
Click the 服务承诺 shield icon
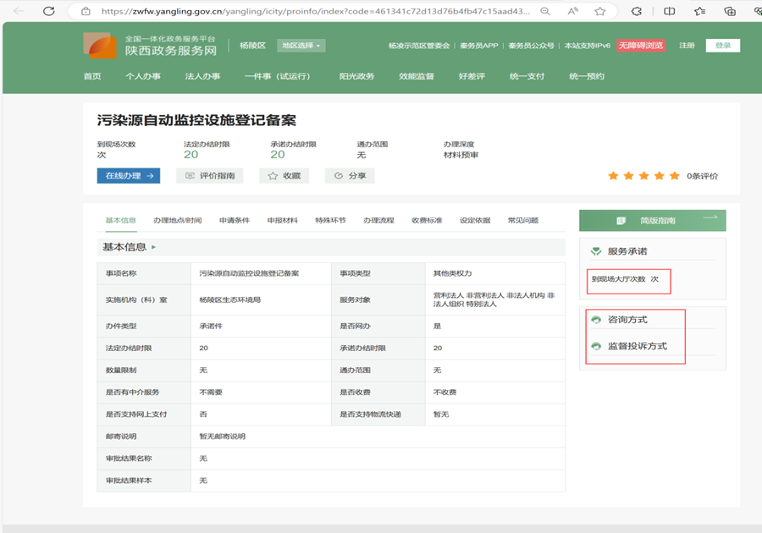tap(596, 251)
